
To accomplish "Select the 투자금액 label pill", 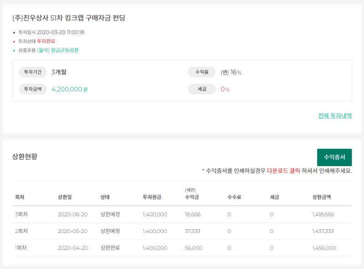I will tap(33, 89).
